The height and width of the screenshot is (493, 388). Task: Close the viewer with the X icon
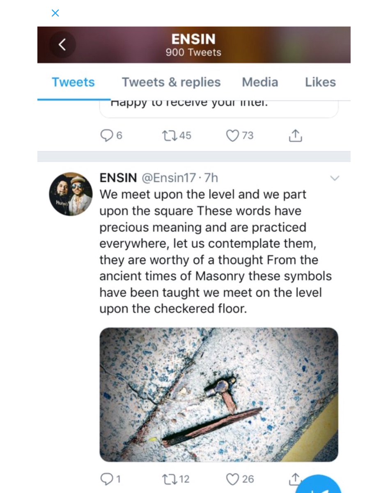coord(55,13)
